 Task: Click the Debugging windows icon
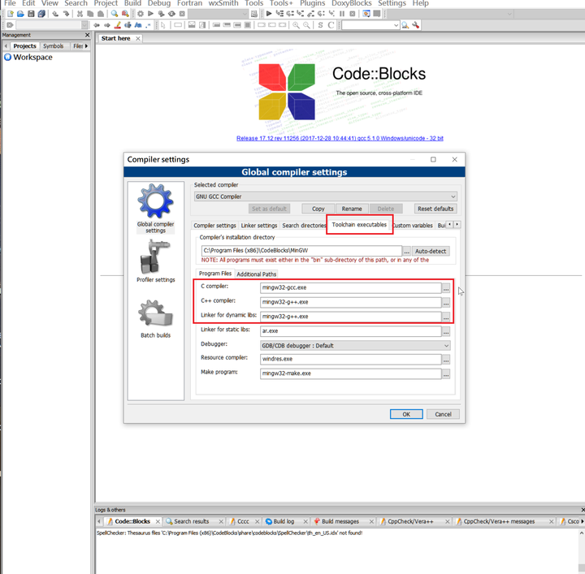click(366, 14)
